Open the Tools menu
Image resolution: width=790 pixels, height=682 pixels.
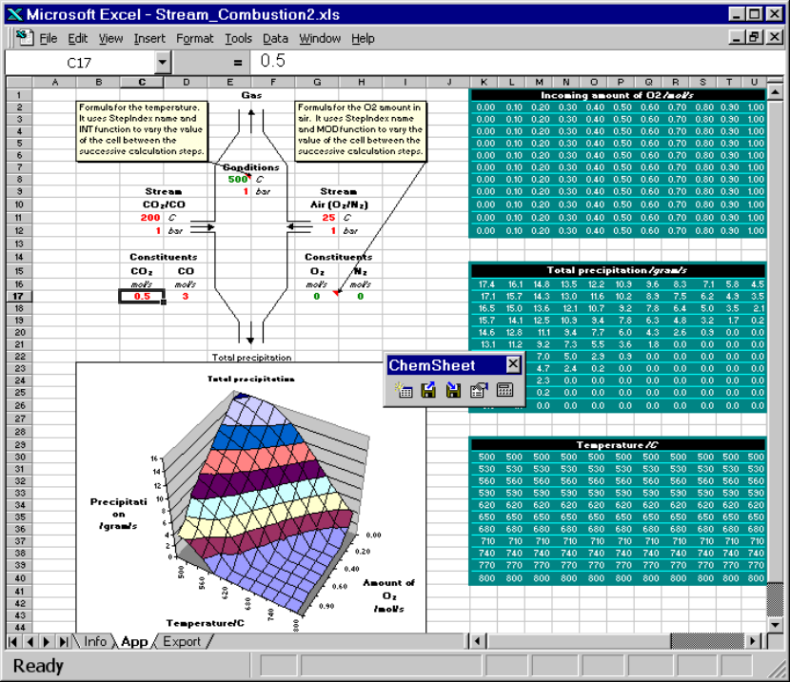238,39
